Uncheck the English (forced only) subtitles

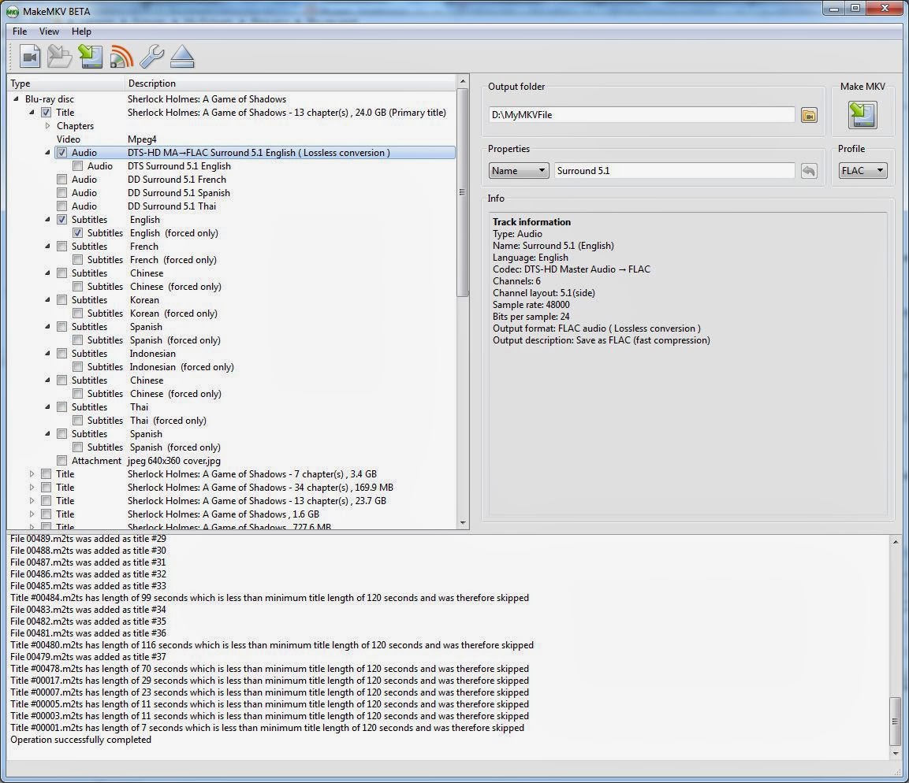click(78, 233)
